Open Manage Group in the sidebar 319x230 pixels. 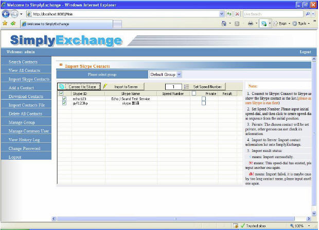coord(22,123)
